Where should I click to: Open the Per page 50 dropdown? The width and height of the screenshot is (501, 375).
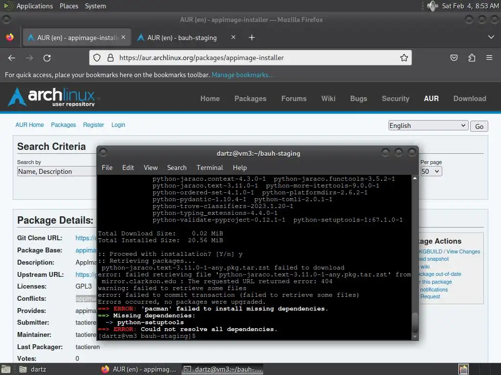[x=431, y=171]
